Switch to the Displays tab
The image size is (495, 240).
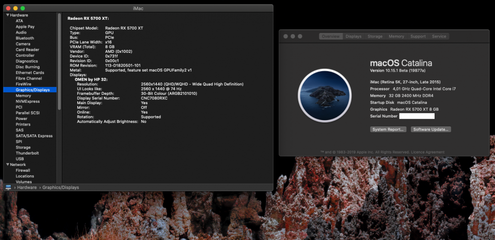(x=353, y=36)
